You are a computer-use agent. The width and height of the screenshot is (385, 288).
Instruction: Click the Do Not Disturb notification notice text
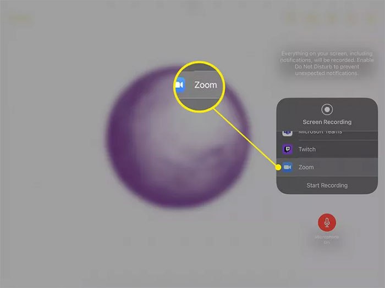[327, 63]
